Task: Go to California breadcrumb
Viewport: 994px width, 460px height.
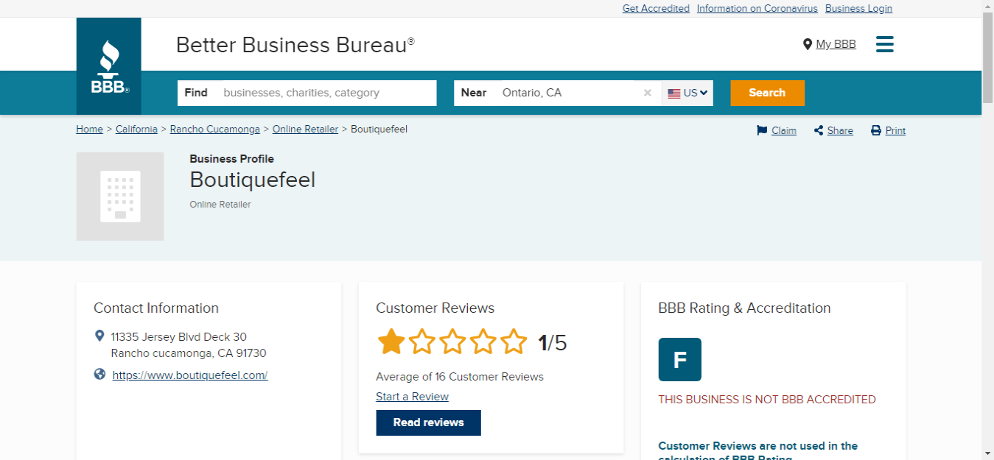Action: coord(136,129)
